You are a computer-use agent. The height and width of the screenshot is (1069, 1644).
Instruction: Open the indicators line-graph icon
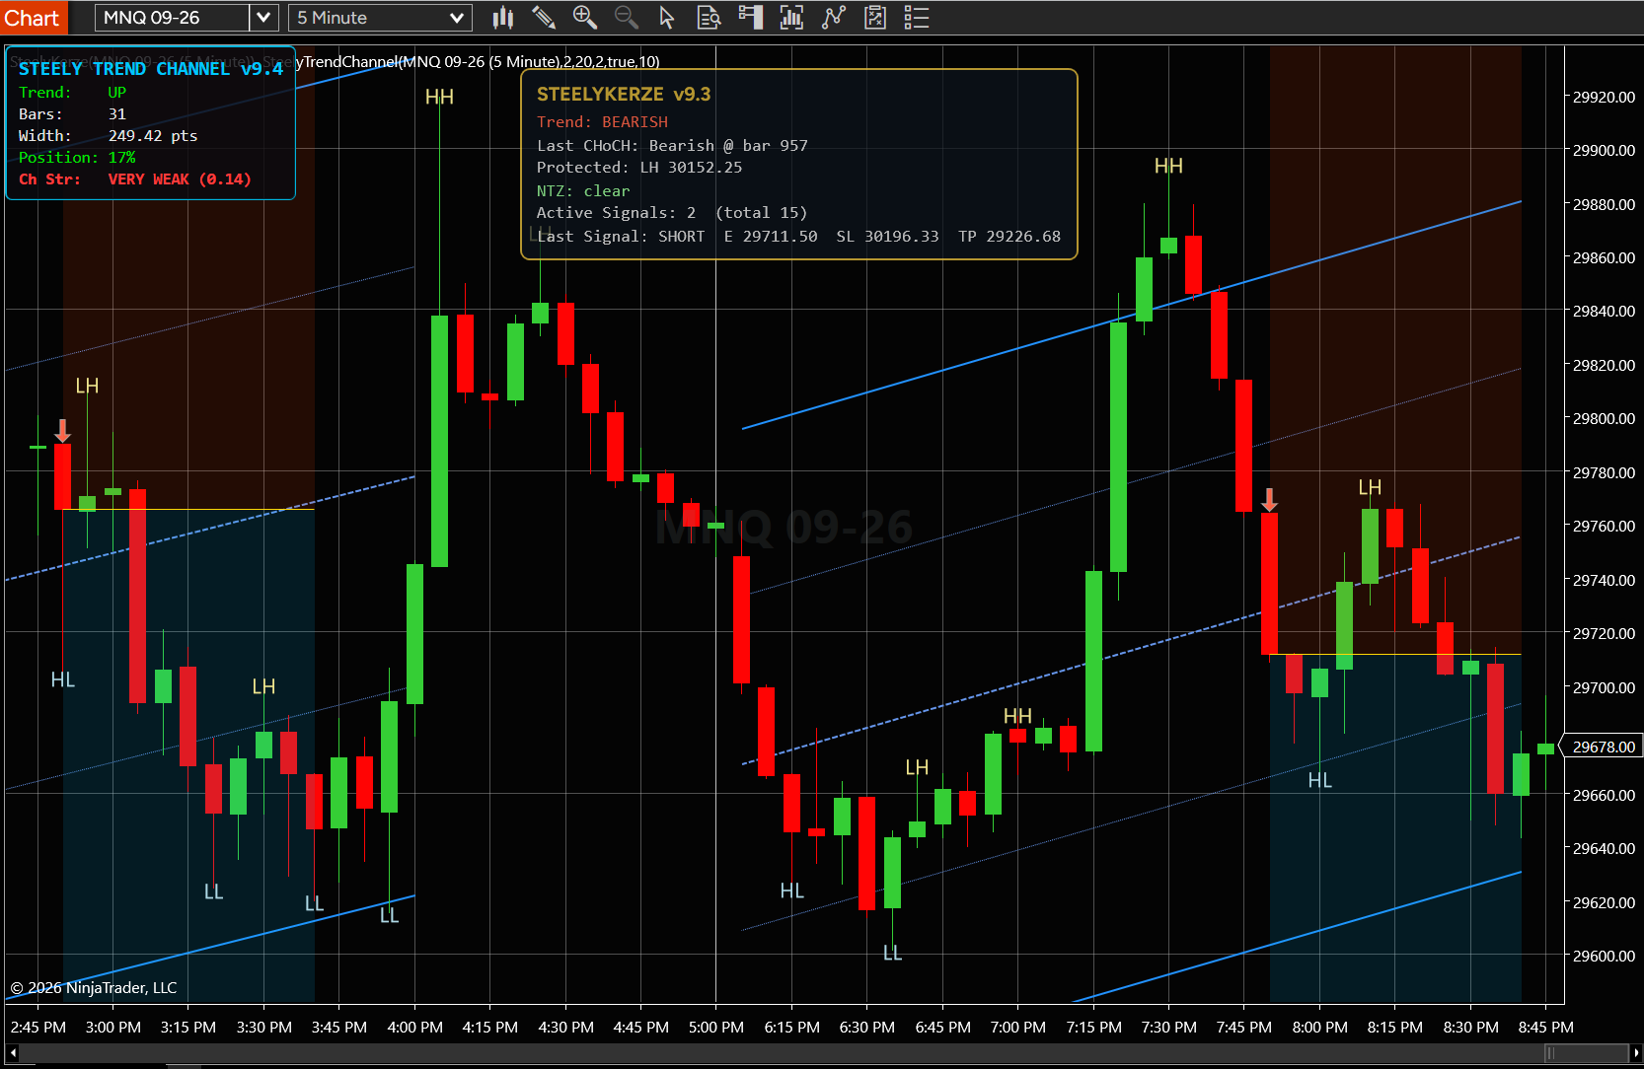point(834,17)
